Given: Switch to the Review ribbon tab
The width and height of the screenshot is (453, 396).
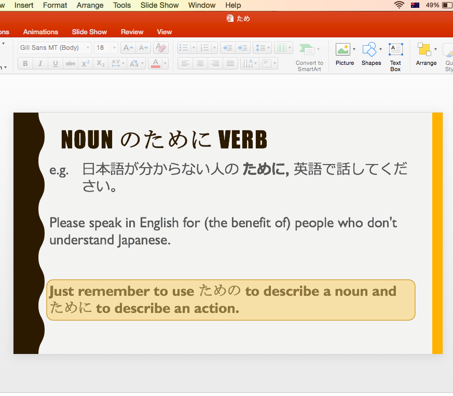Looking at the screenshot, I should (132, 32).
